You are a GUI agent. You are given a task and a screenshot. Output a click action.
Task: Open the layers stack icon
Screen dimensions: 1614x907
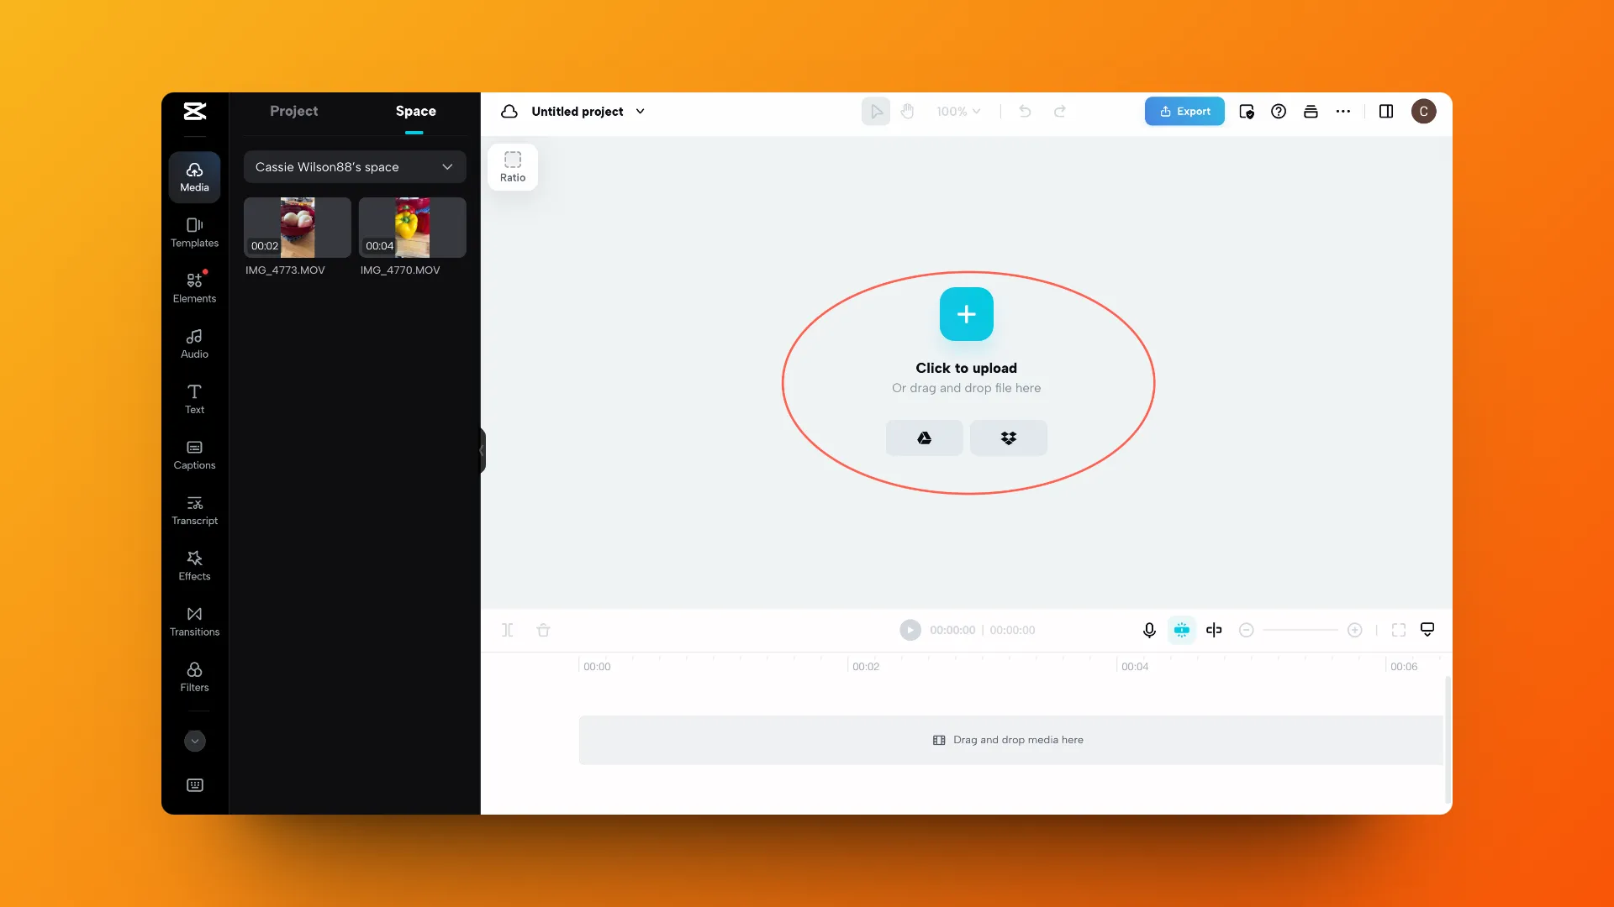pyautogui.click(x=1311, y=111)
